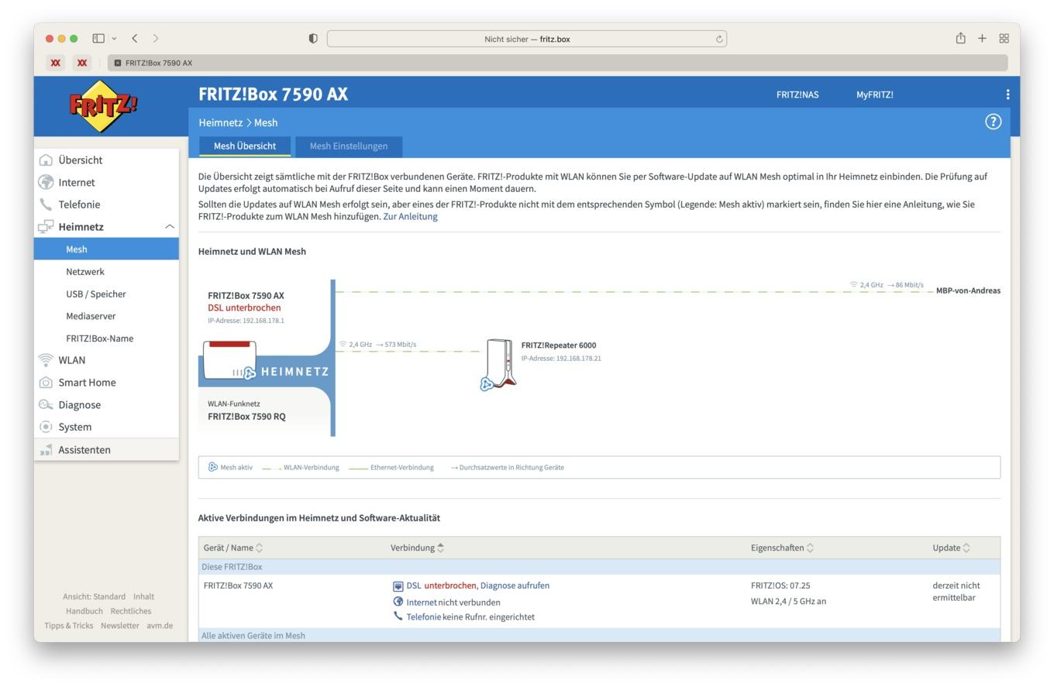Click the Heimnetz devices icon in sidebar
The width and height of the screenshot is (1054, 687).
point(46,227)
